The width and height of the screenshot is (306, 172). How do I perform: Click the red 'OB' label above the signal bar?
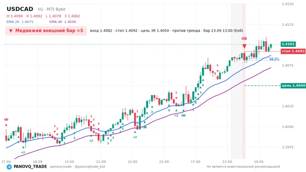click(244, 39)
